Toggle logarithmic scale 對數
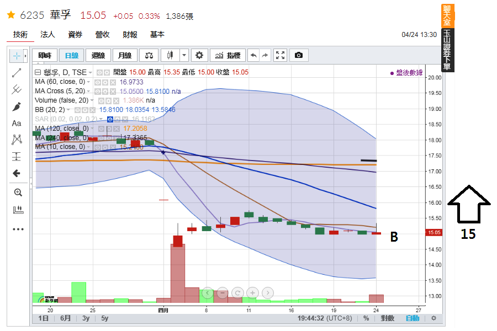 tap(387, 318)
